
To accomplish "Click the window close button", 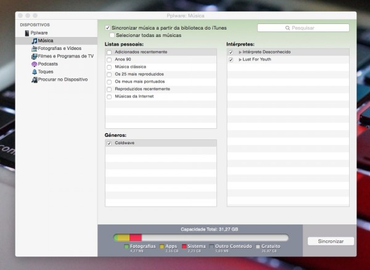I will click(x=20, y=16).
